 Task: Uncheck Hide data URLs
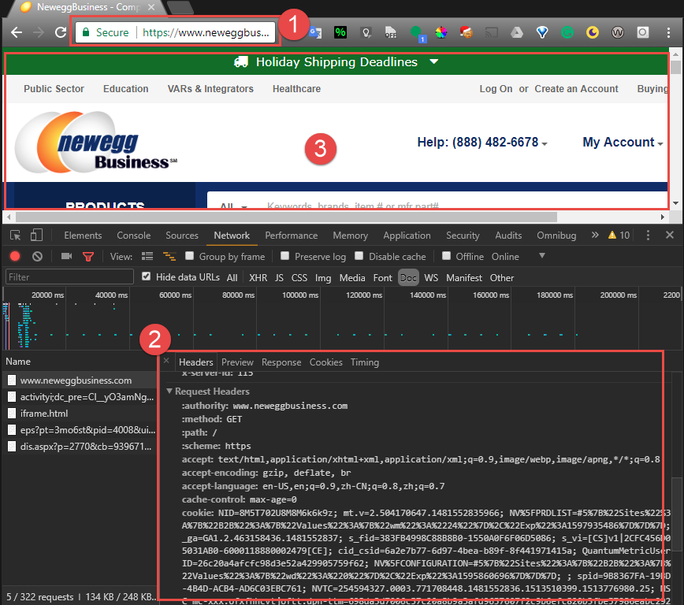146,277
